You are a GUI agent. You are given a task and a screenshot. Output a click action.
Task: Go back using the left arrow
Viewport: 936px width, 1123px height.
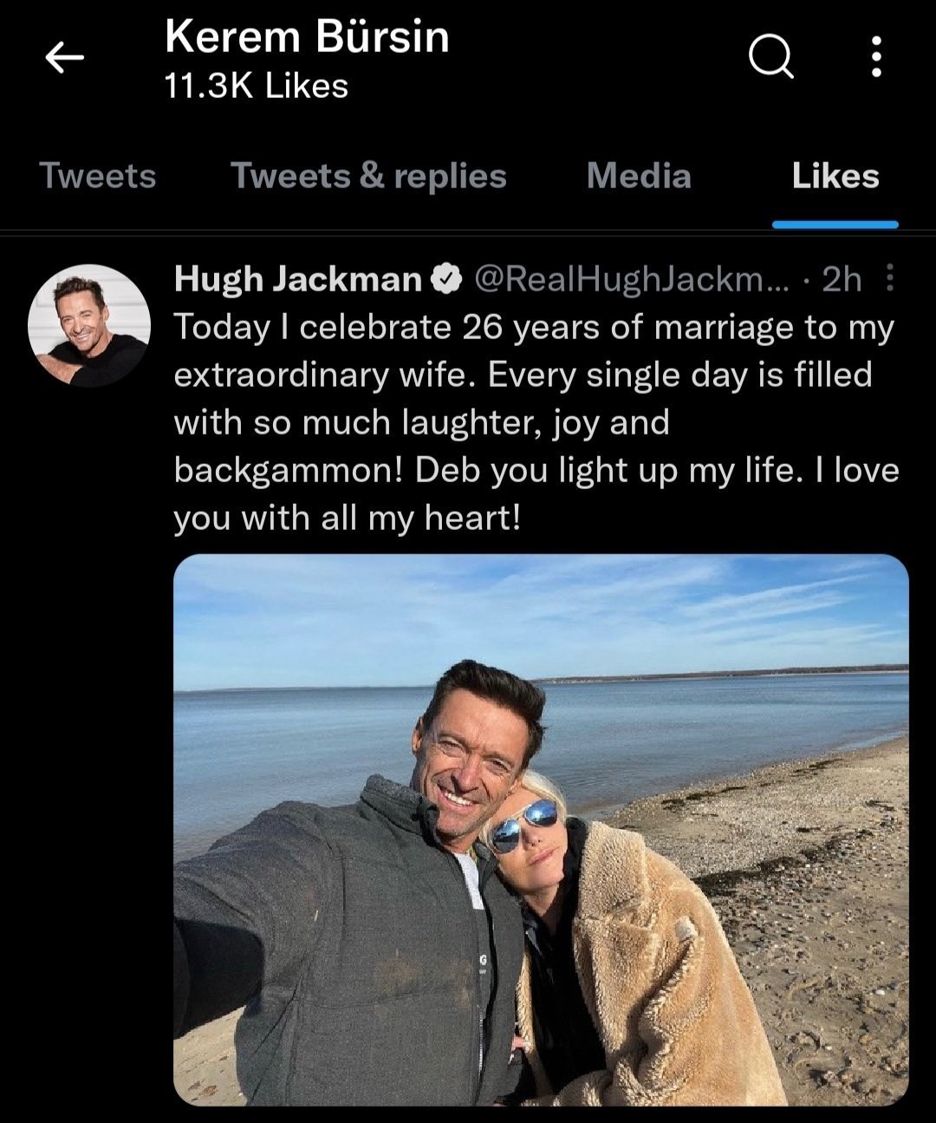65,58
